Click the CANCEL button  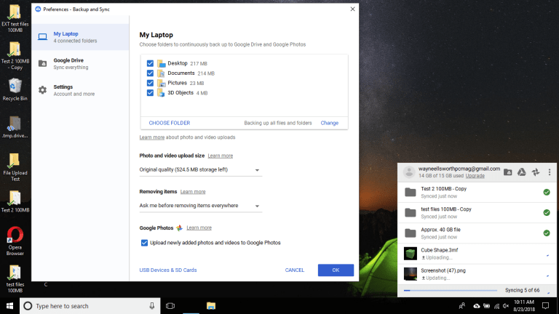(x=295, y=270)
